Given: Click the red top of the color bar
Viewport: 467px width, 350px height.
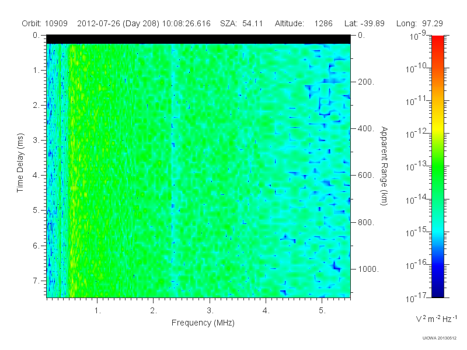Looking at the screenshot, I should pyautogui.click(x=437, y=40).
